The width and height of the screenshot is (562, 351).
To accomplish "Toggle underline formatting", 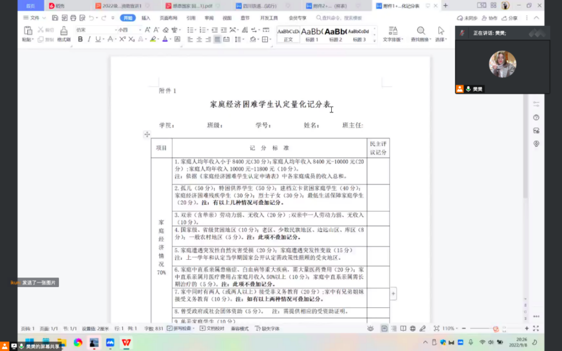I will [98, 39].
